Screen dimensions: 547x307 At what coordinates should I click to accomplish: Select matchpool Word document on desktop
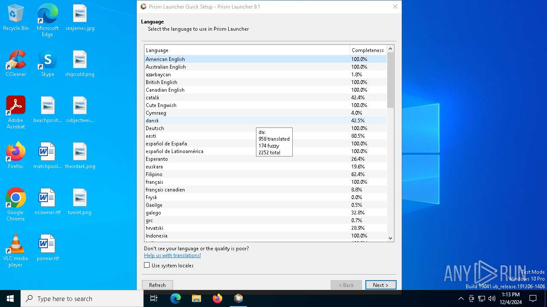tap(47, 156)
